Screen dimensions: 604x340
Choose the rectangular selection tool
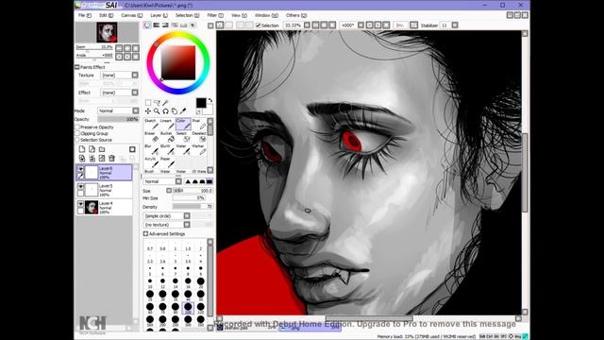tap(148, 103)
